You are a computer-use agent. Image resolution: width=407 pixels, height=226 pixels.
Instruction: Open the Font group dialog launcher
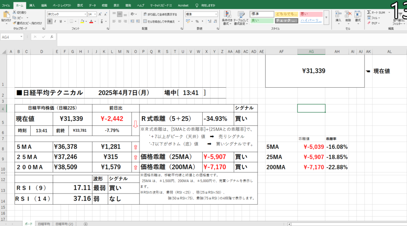pyautogui.click(x=108, y=29)
